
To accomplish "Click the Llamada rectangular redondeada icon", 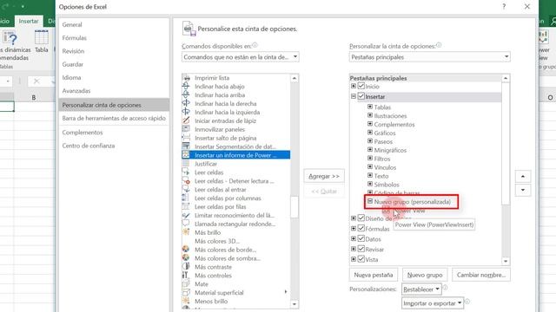I will 186,224.
